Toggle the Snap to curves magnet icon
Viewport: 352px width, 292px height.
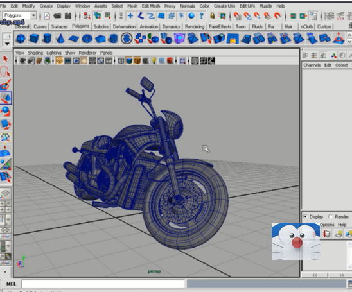pos(247,15)
